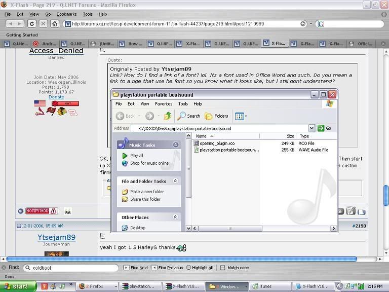Click Find Previous in find bar

tap(167, 268)
